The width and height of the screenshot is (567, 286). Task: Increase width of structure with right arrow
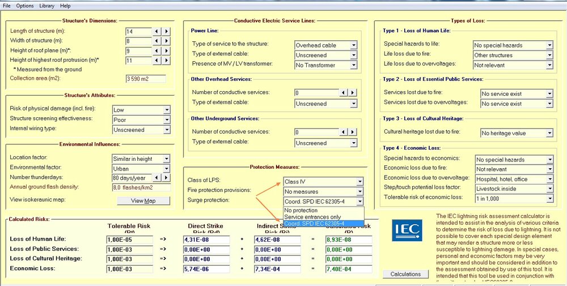(166, 41)
